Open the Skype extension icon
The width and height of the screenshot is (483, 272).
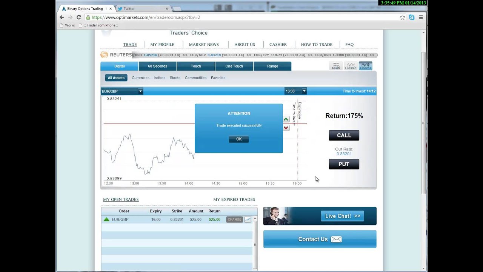pos(412,17)
